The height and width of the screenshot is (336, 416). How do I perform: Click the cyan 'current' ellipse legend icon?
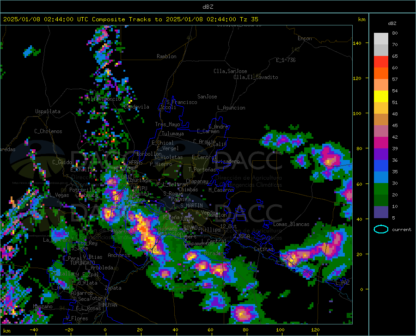(381, 229)
